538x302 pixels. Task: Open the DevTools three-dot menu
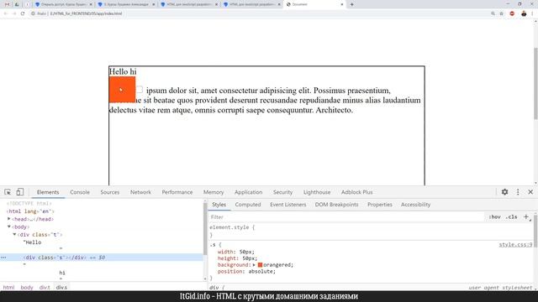click(518, 192)
